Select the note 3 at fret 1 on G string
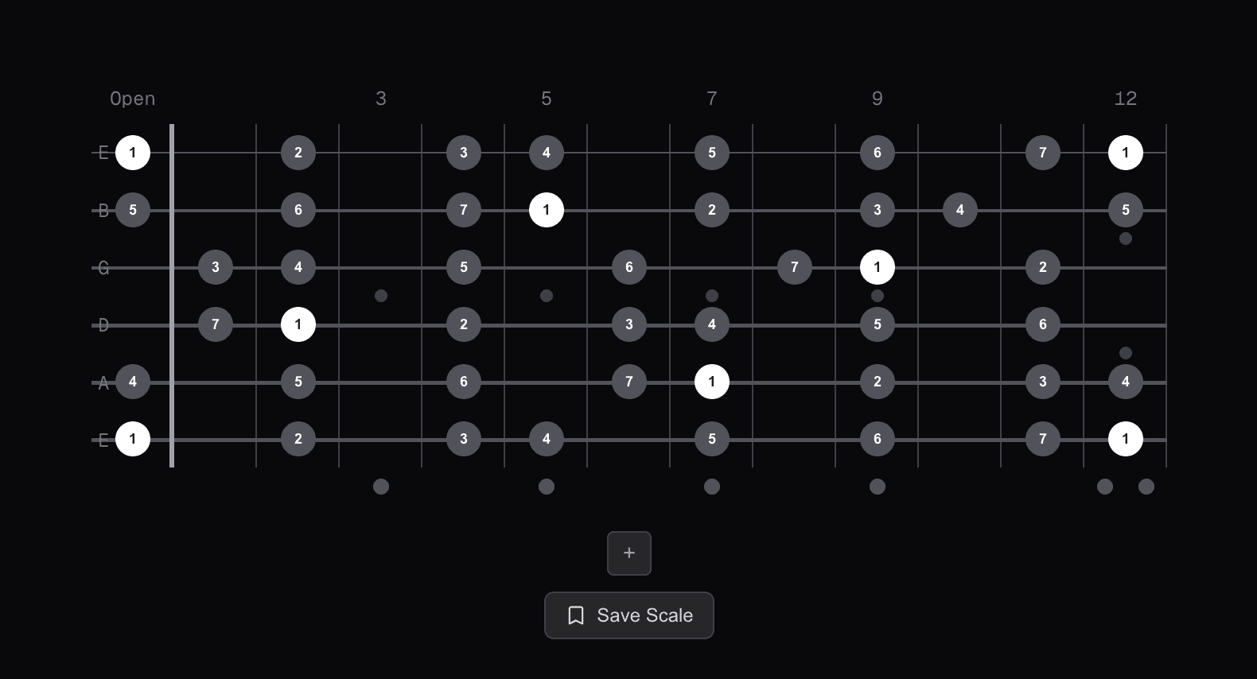This screenshot has width=1257, height=679. pyautogui.click(x=215, y=267)
